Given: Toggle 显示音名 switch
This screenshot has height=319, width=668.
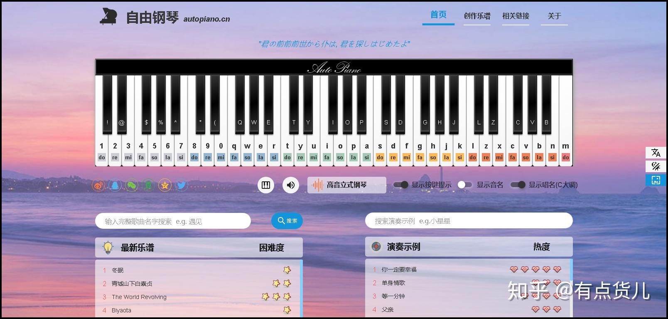Looking at the screenshot, I should (465, 185).
